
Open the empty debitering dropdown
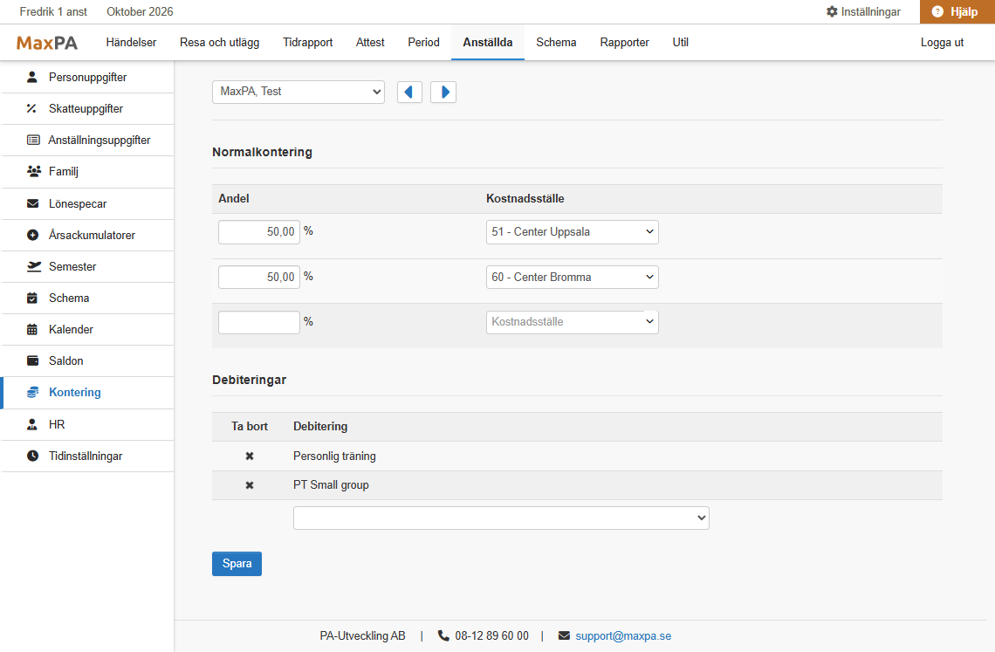click(501, 518)
